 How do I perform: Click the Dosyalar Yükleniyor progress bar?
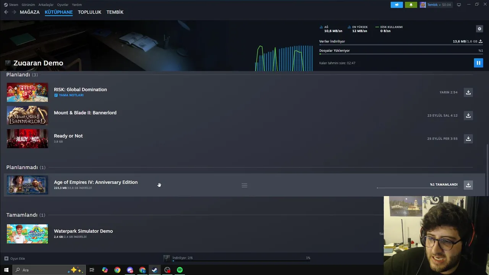coord(401,54)
